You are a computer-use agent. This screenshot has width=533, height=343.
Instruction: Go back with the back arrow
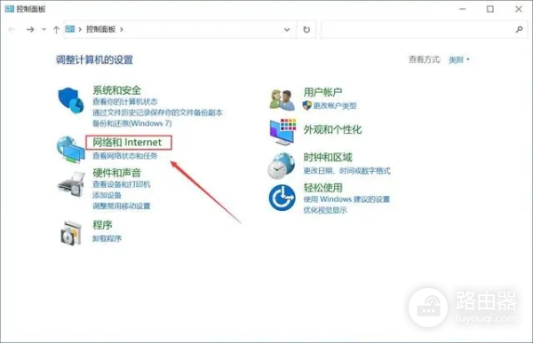point(12,30)
